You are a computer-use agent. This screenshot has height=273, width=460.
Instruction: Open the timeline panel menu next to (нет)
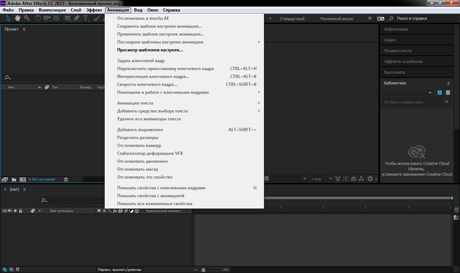coord(24,189)
